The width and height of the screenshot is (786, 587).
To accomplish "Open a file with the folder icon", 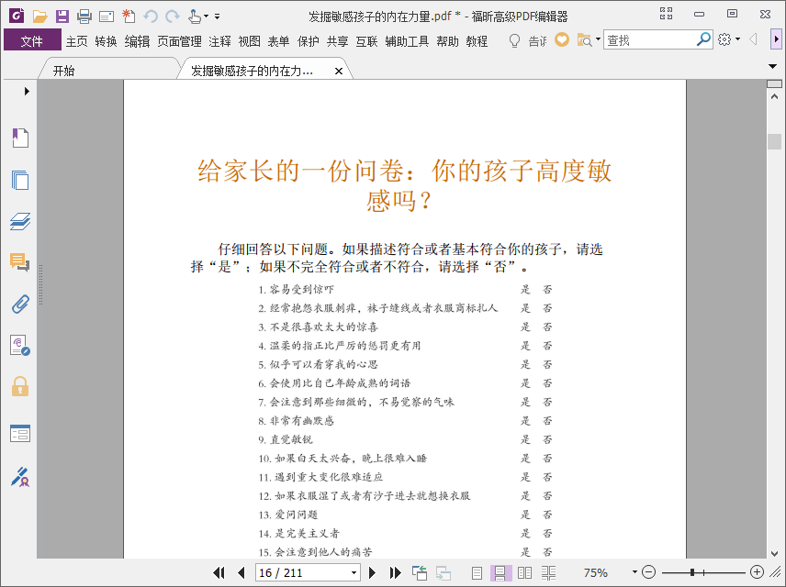I will point(39,17).
